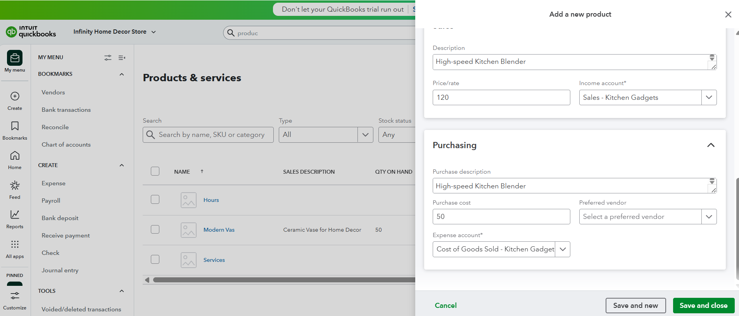Select Expense under Create

click(54, 183)
